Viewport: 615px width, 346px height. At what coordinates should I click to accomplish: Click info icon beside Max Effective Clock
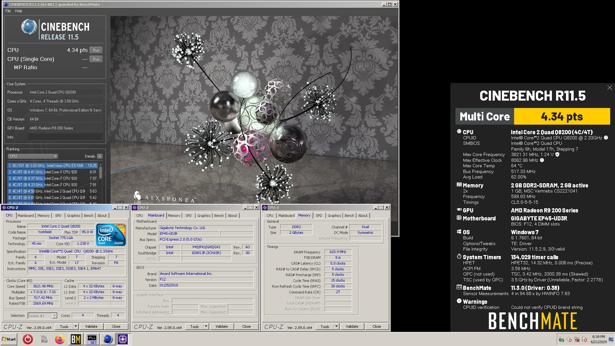(x=542, y=160)
